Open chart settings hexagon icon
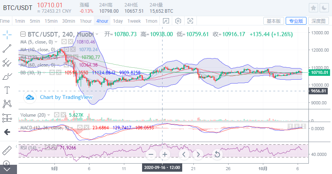The width and height of the screenshot is (332, 174). tap(178, 21)
